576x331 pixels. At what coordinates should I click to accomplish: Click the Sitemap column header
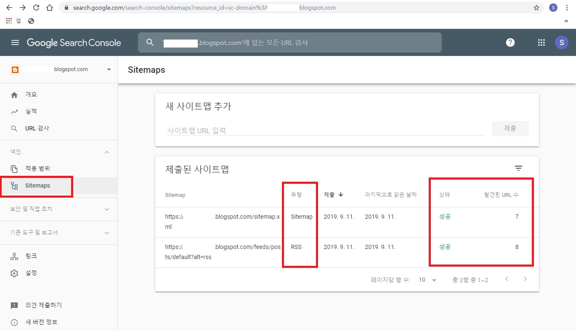pos(175,195)
